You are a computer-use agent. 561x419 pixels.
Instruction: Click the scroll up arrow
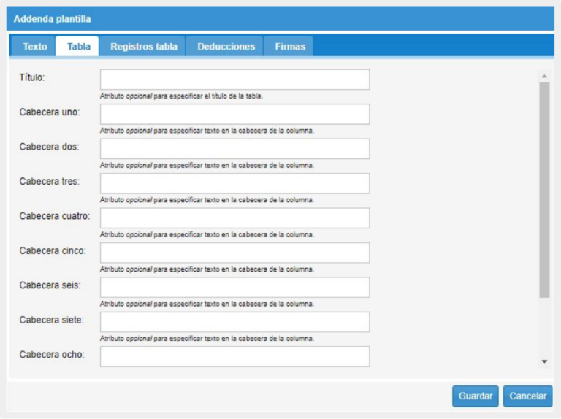coord(544,75)
